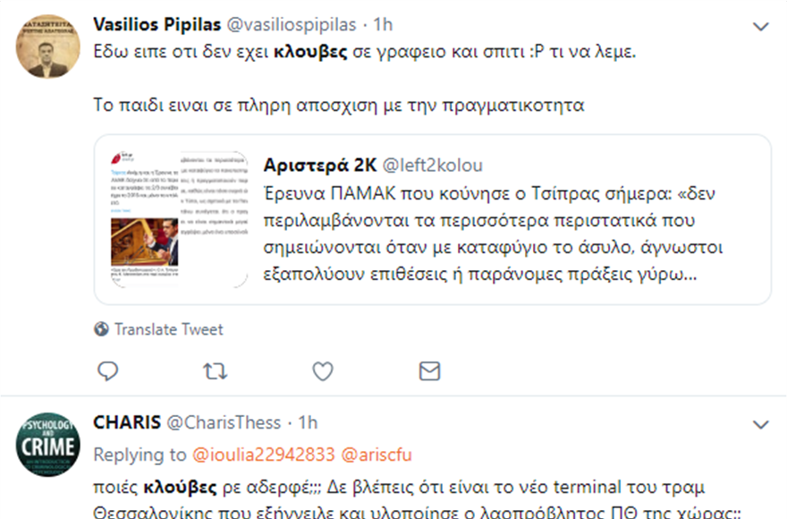The height and width of the screenshot is (519, 787).
Task: Send tweet via direct message envelope
Action: pos(429,370)
